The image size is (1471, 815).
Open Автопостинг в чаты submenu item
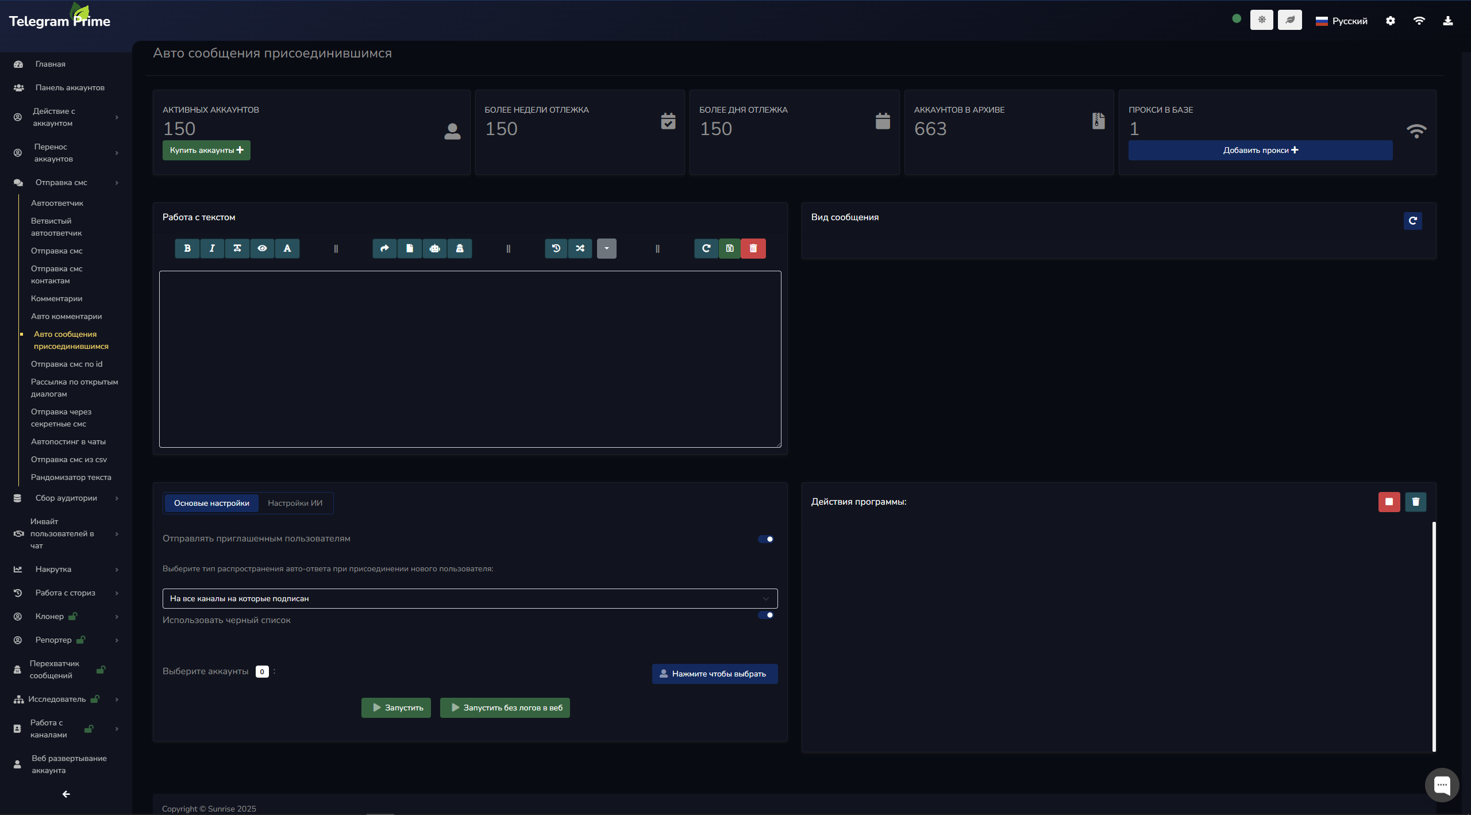tap(68, 442)
